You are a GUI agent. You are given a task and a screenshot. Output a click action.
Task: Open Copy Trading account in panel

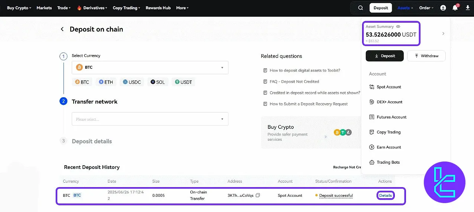[x=385, y=132]
